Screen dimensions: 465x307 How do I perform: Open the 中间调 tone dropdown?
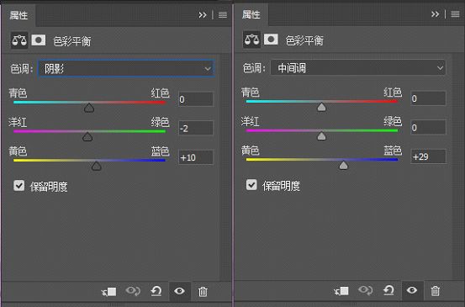click(358, 68)
